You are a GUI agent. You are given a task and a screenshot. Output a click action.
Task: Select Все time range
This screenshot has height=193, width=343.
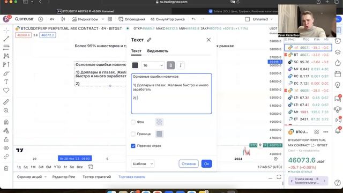coord(80,167)
